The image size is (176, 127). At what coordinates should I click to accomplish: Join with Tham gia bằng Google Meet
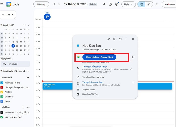pos(99,57)
